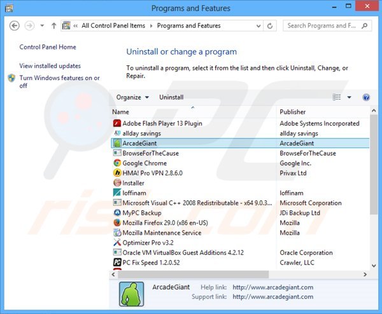Click the 'Oracle Corporation' publisher cell
This screenshot has width=382, height=314.
[x=306, y=253]
